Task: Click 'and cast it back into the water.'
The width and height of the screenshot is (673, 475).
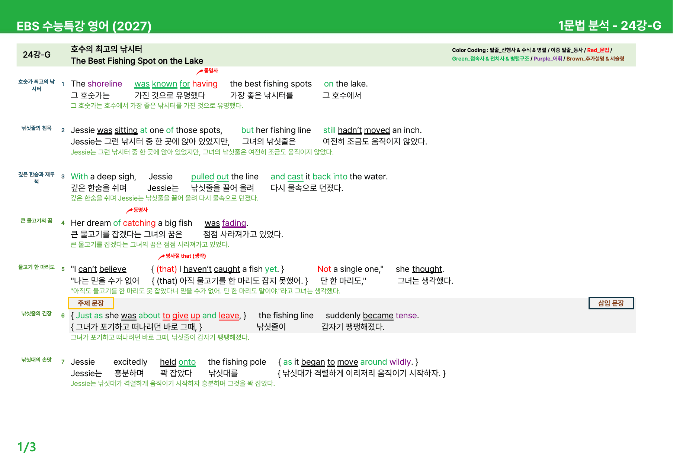Action: point(329,177)
